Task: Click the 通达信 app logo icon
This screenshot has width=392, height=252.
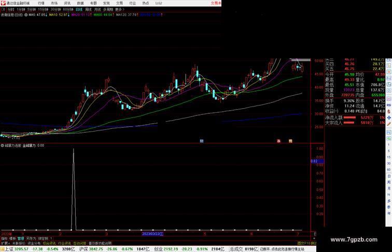Action: pyautogui.click(x=3, y=3)
